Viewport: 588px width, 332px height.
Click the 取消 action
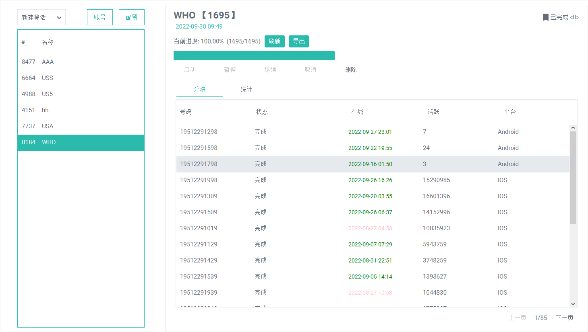click(311, 70)
